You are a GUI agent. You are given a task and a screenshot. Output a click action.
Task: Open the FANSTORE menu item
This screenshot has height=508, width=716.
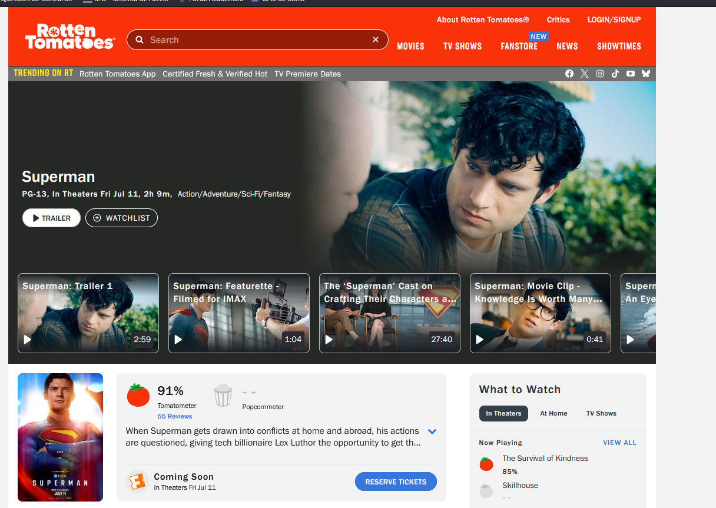point(519,46)
